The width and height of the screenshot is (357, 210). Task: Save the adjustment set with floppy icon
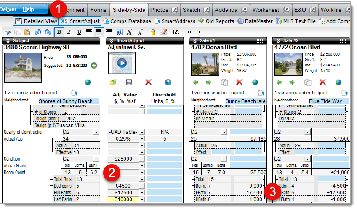point(129,82)
